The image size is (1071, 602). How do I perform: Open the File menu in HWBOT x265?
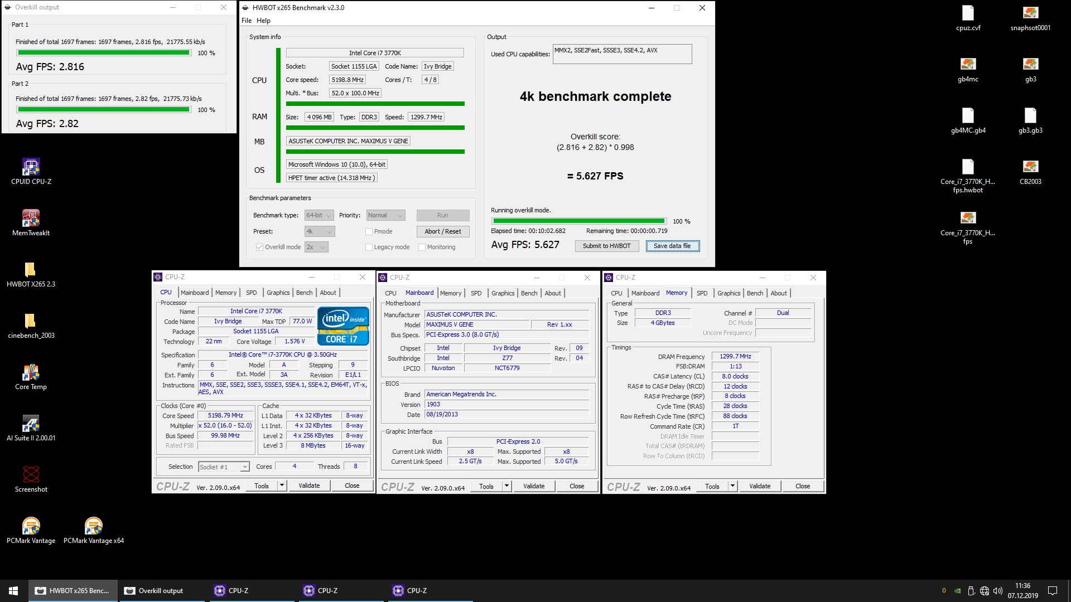(247, 21)
